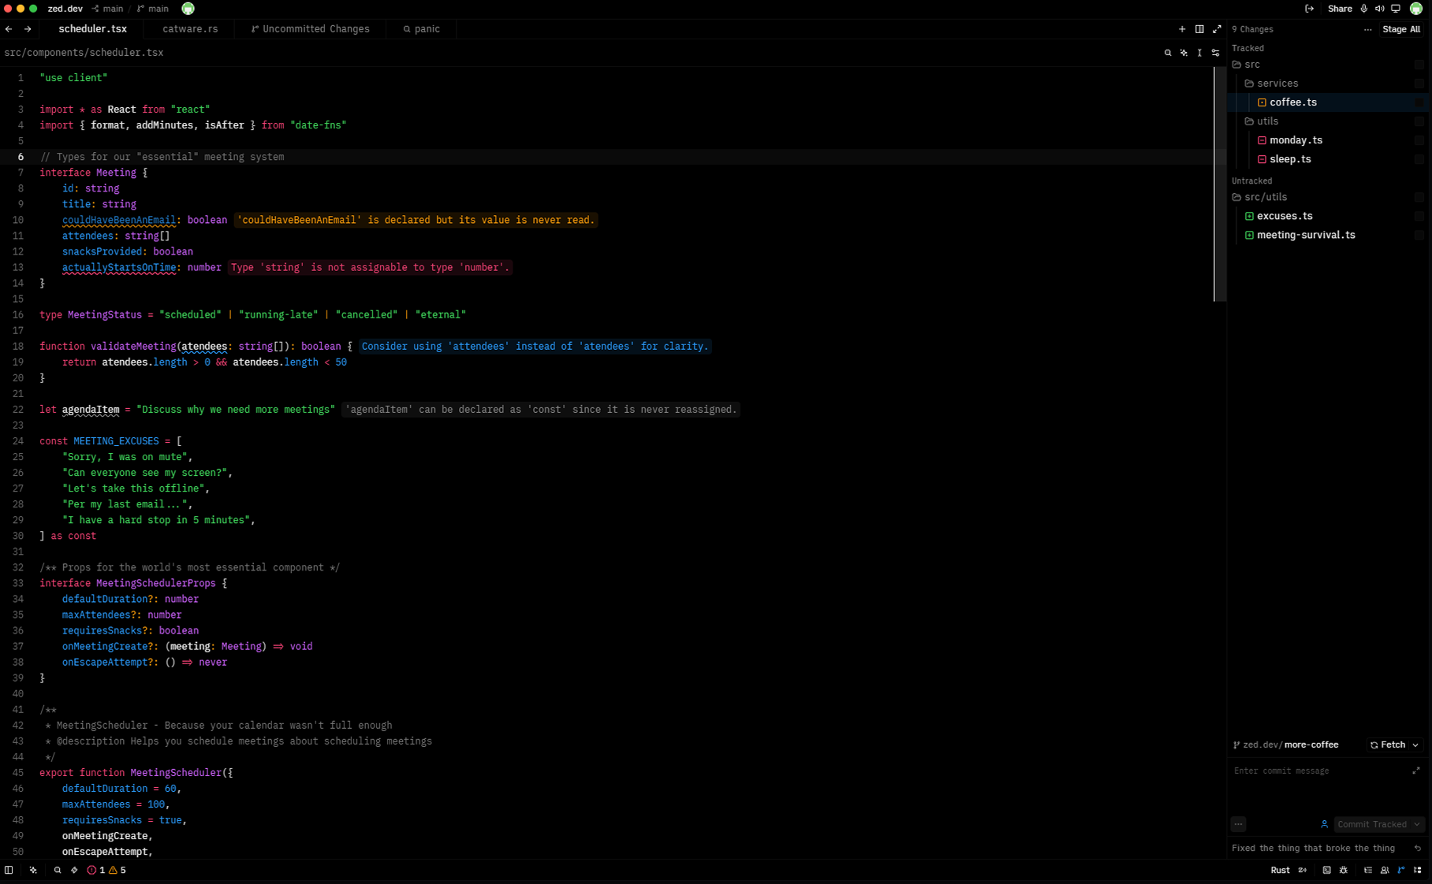1432x884 pixels.
Task: Open the agent panel sparkle icon in status bar
Action: click(x=33, y=870)
